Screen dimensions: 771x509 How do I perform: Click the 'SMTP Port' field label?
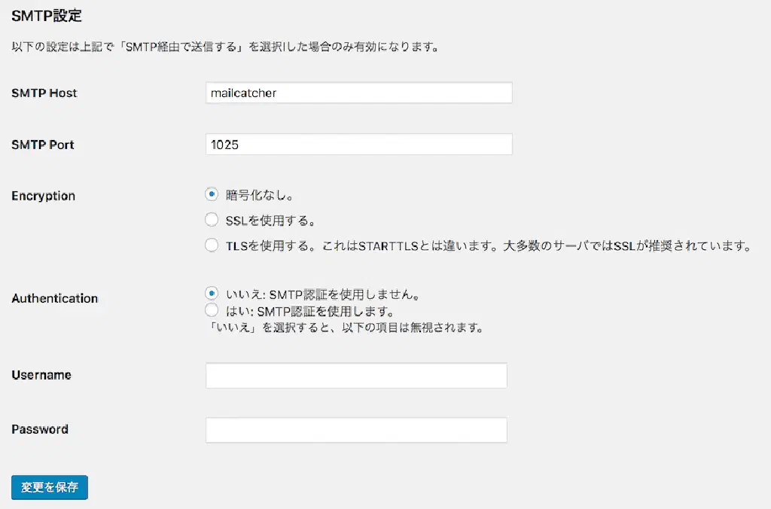coord(43,145)
